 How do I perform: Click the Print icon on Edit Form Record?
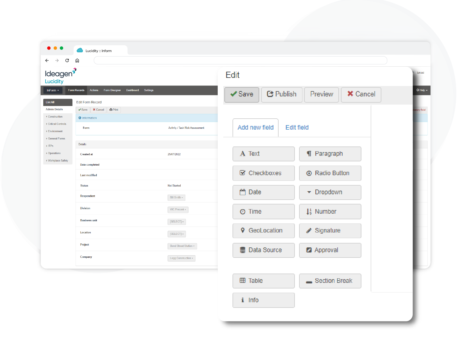click(114, 110)
